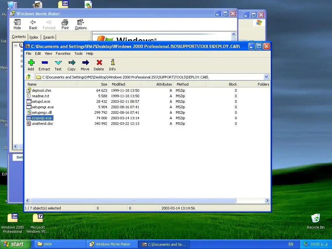Select the setupmgx.dll file icon
This screenshot has height=249, width=332.
[x=29, y=113]
